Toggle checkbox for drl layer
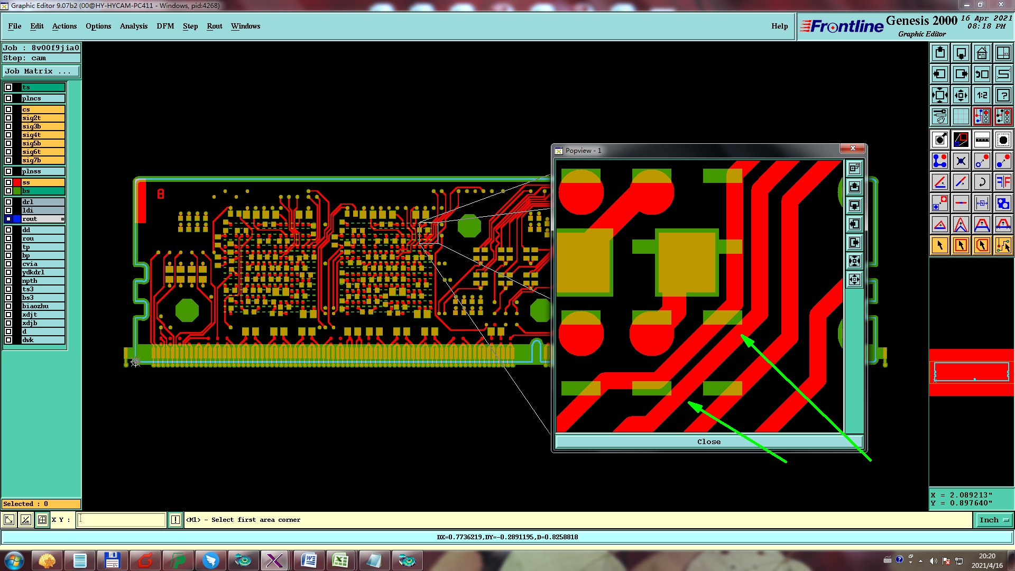Screen dimensions: 1015x571 coord(8,202)
